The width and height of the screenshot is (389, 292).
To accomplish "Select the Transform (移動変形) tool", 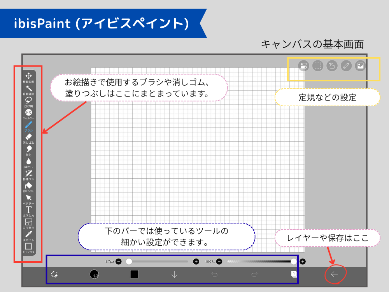I will click(28, 76).
